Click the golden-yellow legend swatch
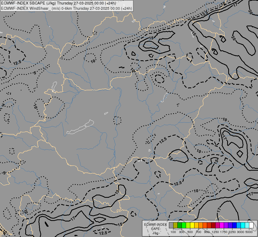This screenshot has height=237, width=258. click(x=196, y=225)
